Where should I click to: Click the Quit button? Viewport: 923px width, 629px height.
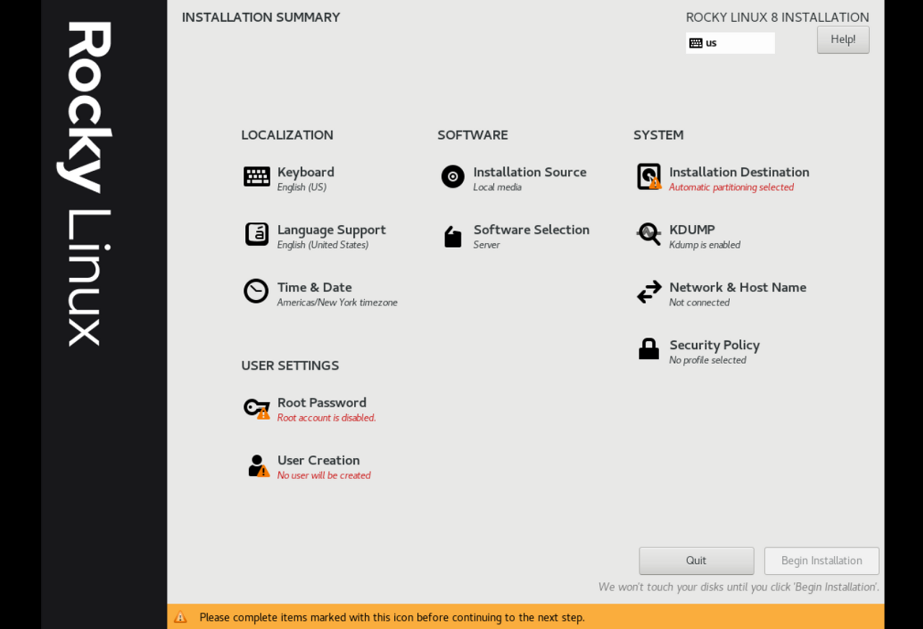point(697,560)
